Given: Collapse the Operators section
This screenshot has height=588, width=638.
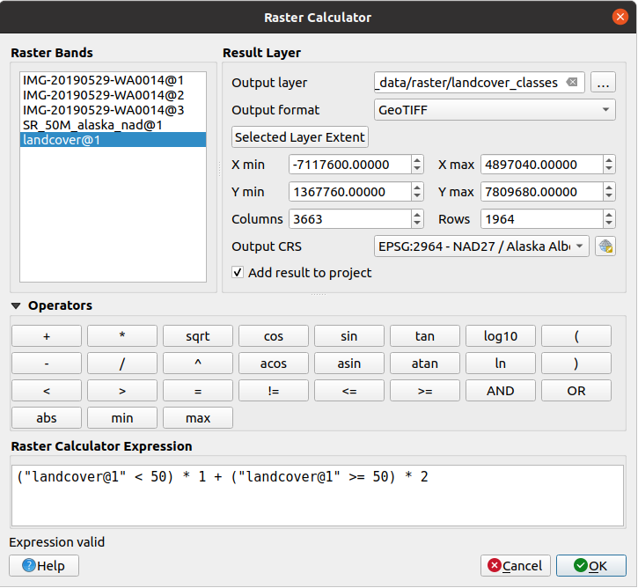Looking at the screenshot, I should 18,306.
